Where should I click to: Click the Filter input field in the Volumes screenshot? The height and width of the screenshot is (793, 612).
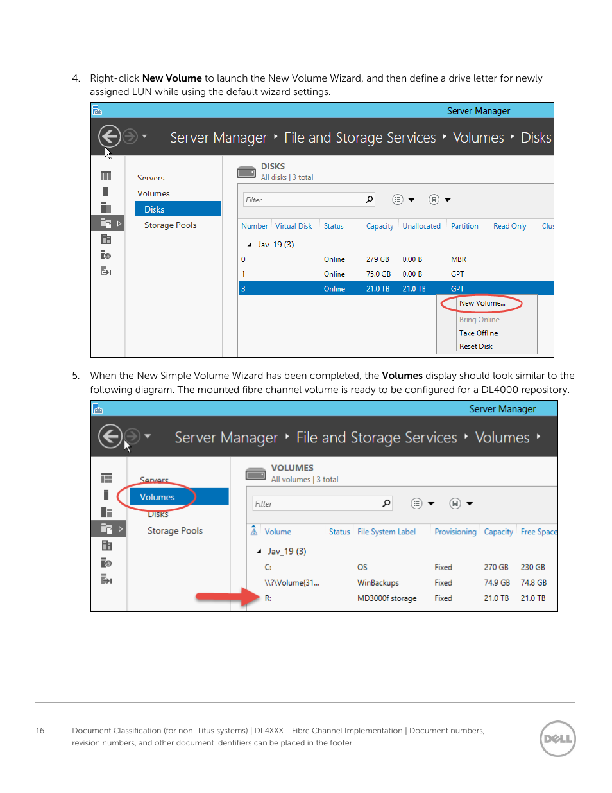pyautogui.click(x=323, y=503)
